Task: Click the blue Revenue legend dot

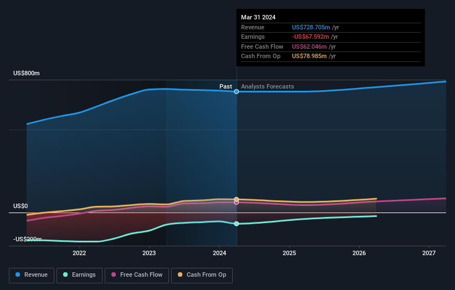Action: [18, 275]
